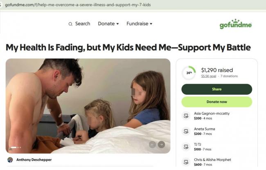Click donation heart icon beside Aneta Surma

click(x=186, y=131)
